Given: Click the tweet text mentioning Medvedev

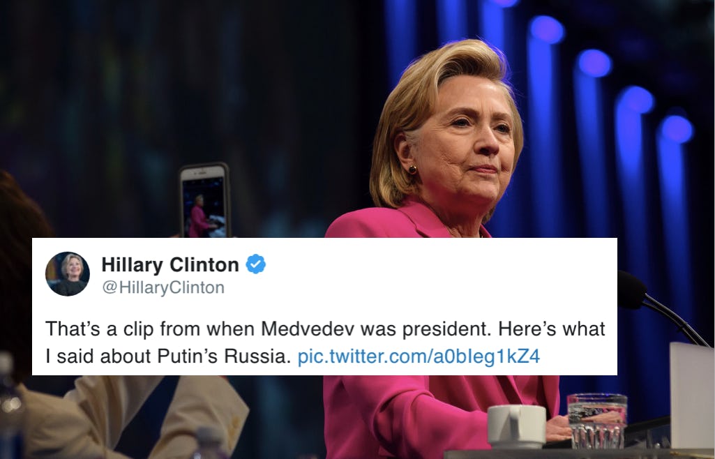Looking at the screenshot, I should click(x=325, y=343).
